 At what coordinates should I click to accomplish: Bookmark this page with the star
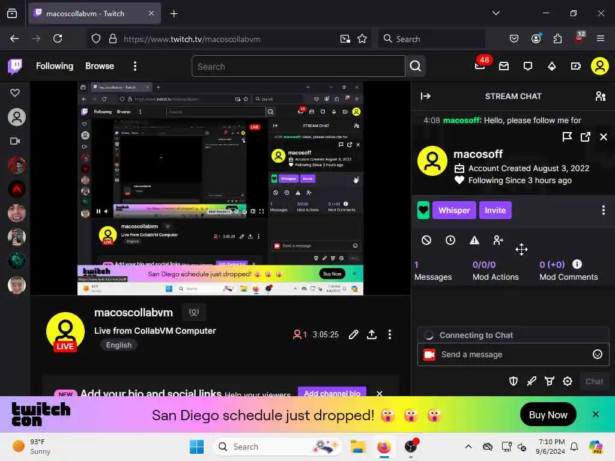pos(362,38)
